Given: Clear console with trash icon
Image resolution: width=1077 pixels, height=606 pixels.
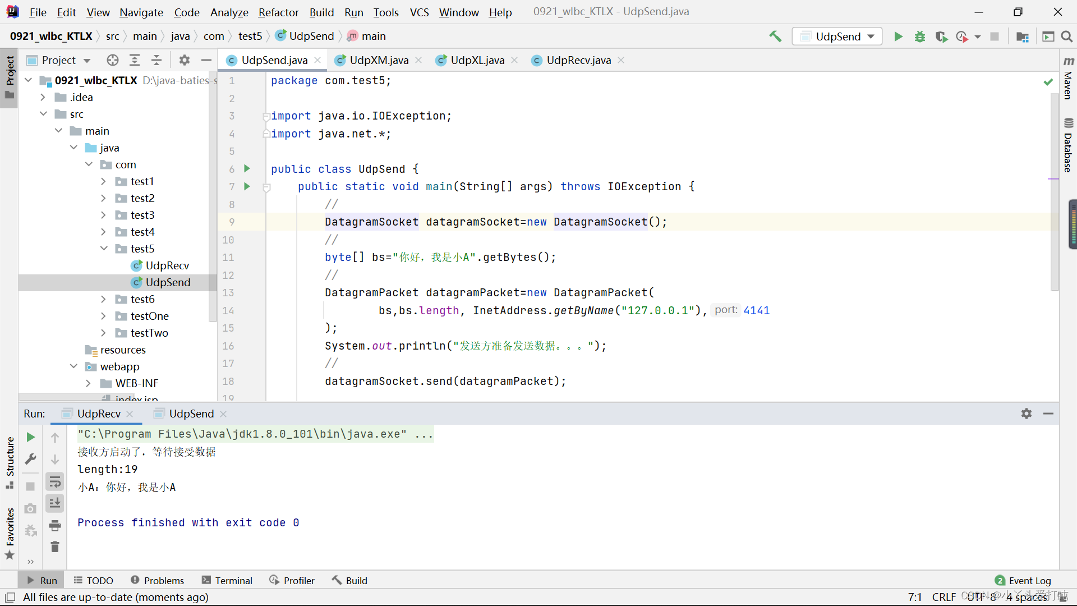Looking at the screenshot, I should (55, 547).
